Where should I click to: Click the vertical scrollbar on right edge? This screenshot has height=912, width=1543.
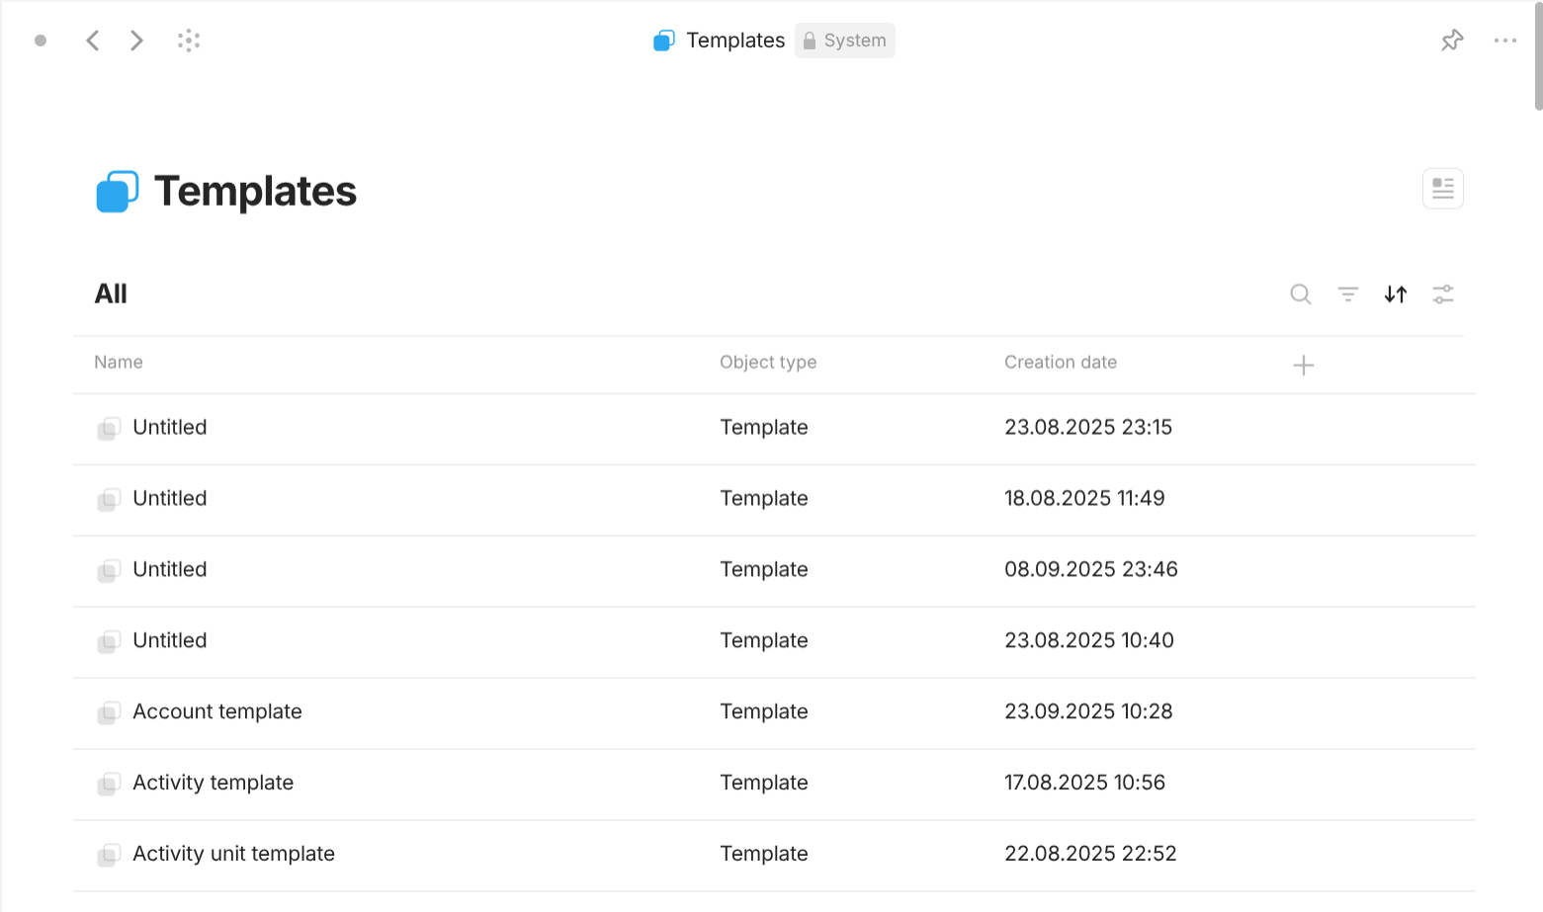click(x=1537, y=59)
